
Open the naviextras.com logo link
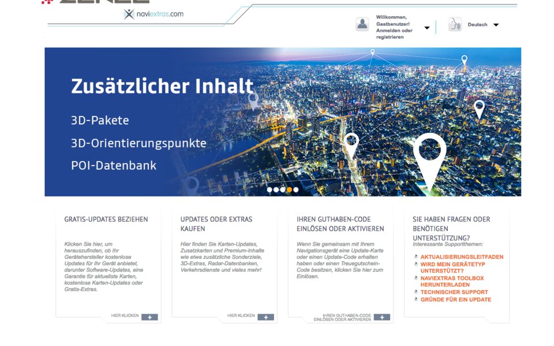tap(154, 14)
